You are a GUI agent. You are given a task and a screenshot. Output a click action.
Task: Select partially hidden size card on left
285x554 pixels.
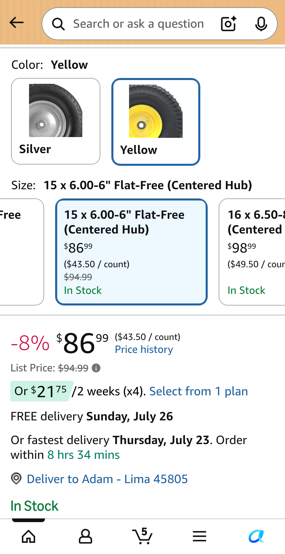[x=22, y=252]
